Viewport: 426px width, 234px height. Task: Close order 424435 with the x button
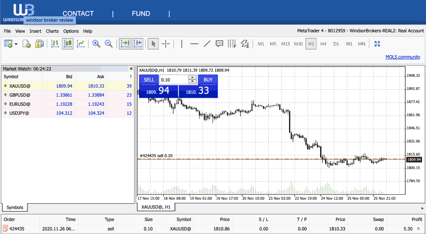click(x=418, y=229)
